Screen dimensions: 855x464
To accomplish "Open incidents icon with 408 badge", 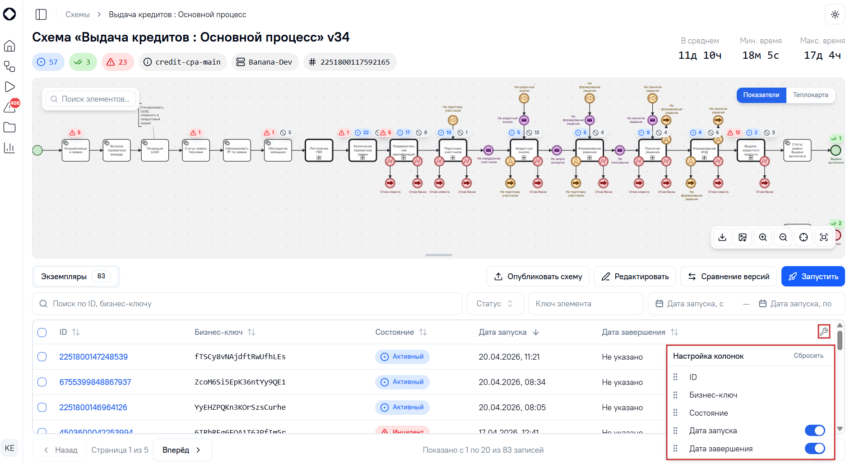I will [9, 107].
